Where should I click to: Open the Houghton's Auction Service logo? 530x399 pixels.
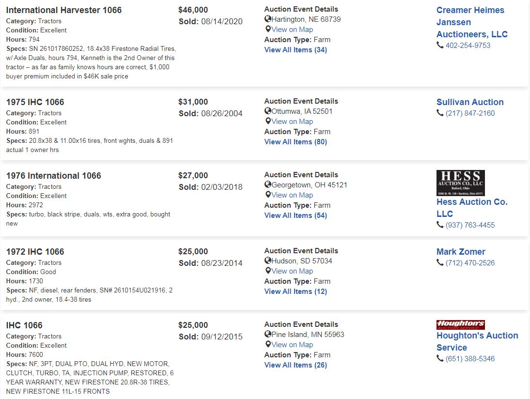pos(461,325)
